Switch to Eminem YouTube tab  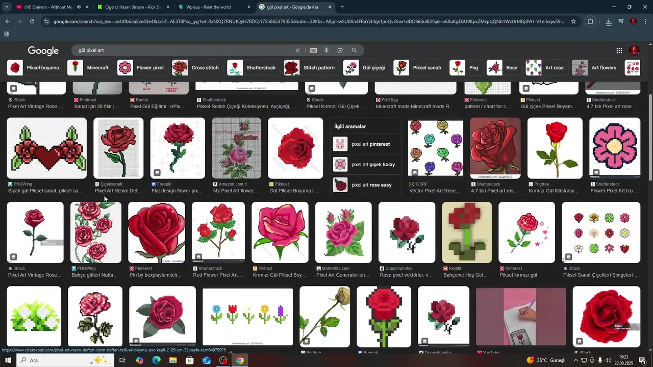point(48,7)
